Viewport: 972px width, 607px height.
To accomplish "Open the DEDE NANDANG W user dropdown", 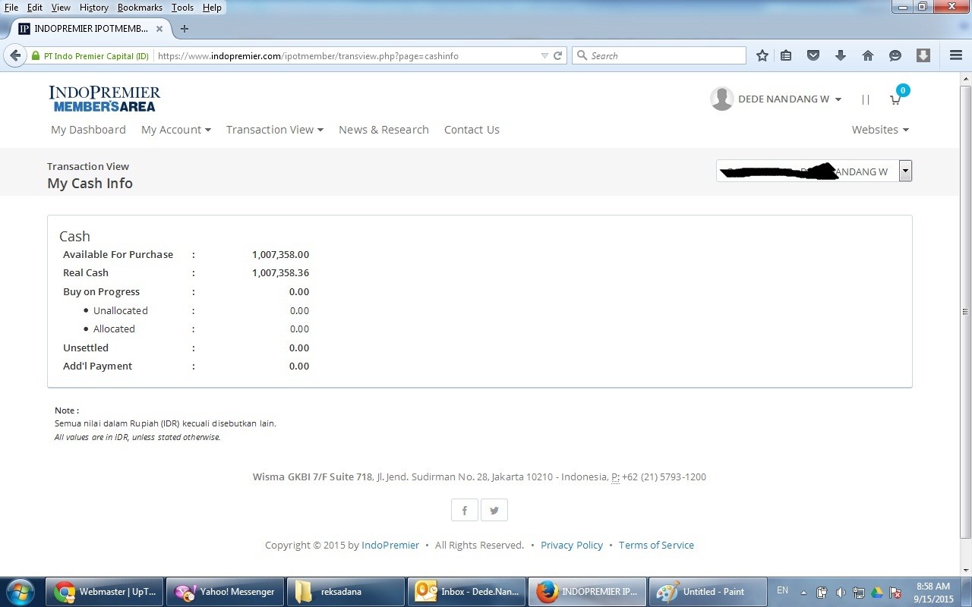I will (790, 99).
